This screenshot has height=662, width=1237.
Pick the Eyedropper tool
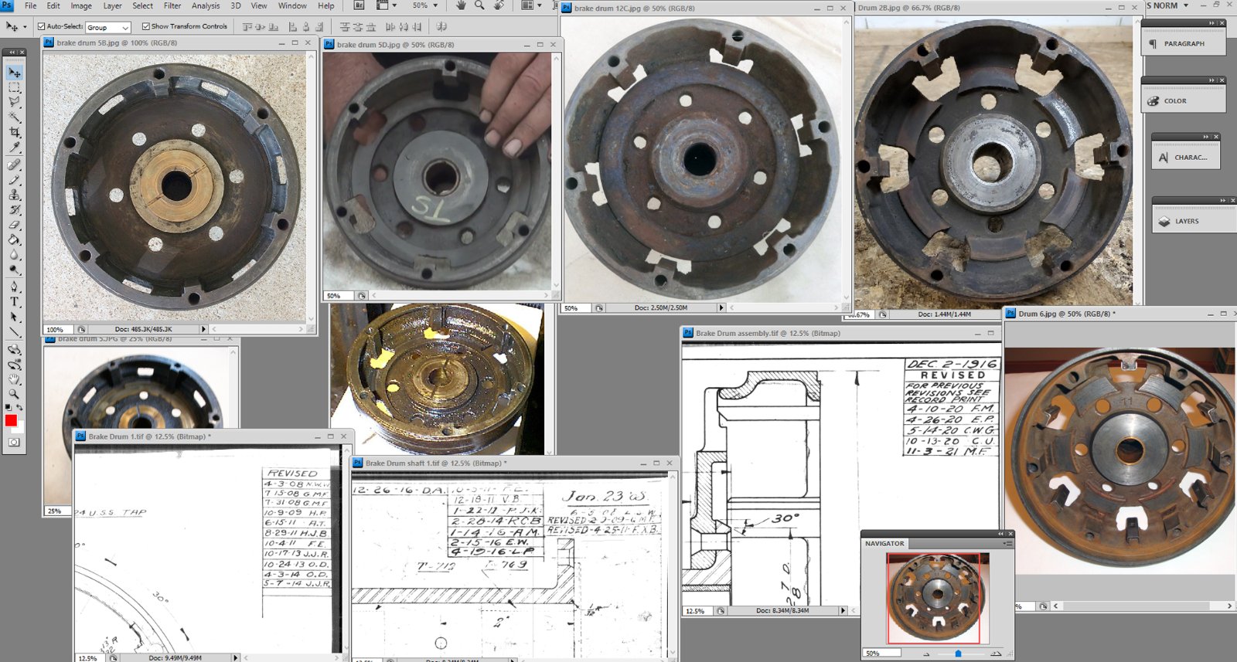tap(14, 148)
